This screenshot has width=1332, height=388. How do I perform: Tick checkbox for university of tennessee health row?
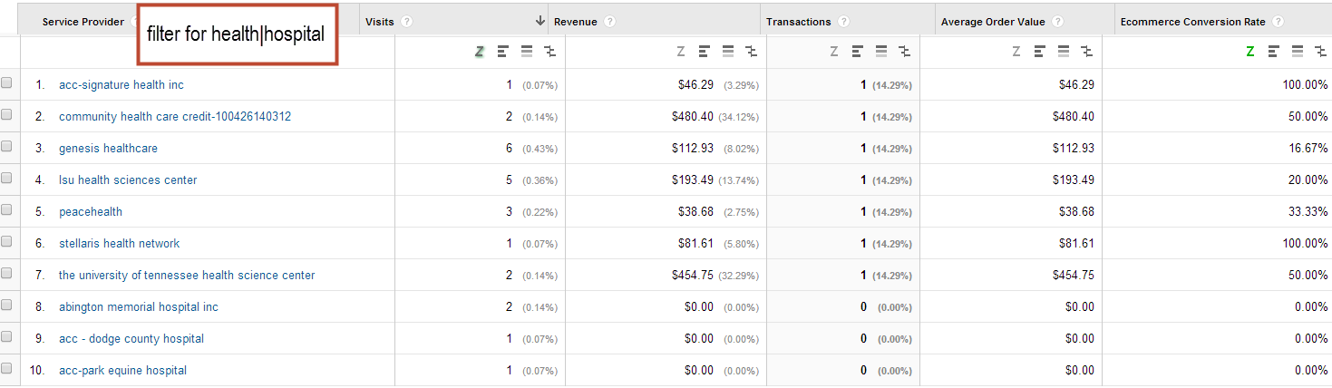click(x=7, y=274)
